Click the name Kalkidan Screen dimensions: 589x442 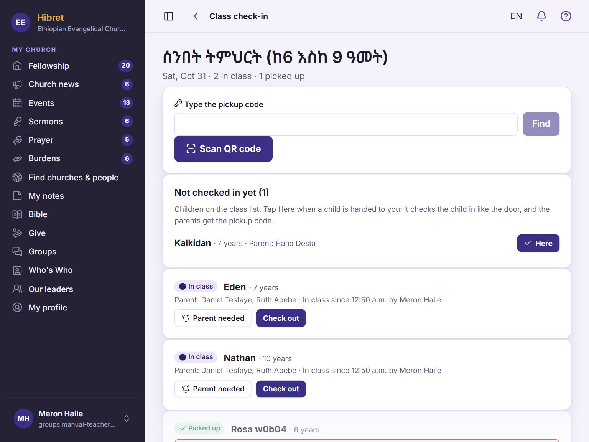192,243
